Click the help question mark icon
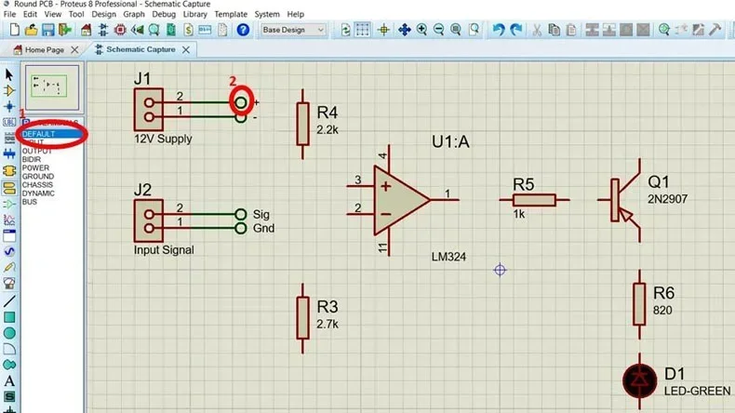 tap(243, 30)
